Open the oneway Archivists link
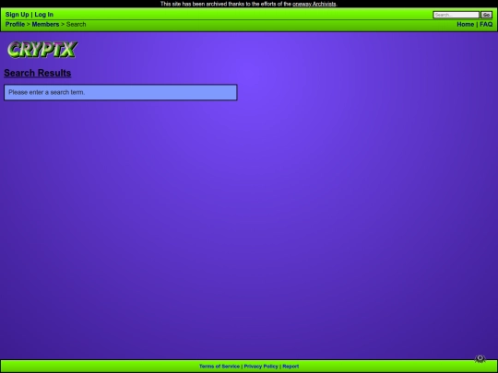498x373 pixels. click(314, 4)
